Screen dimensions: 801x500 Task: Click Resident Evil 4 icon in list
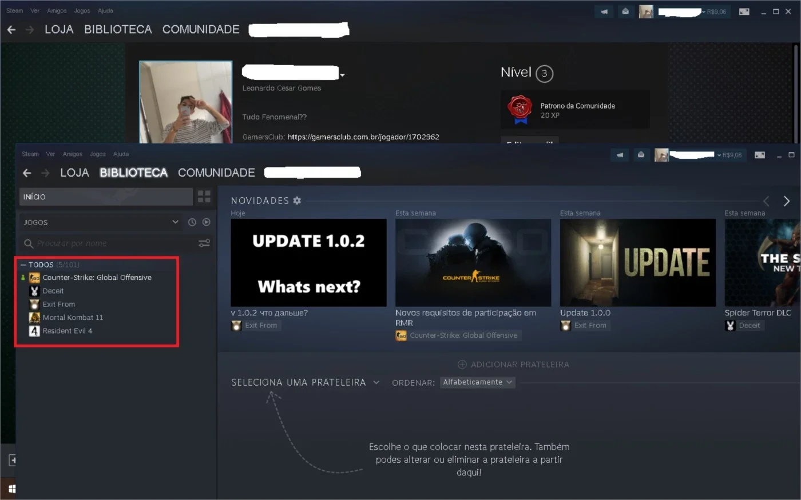coord(34,331)
